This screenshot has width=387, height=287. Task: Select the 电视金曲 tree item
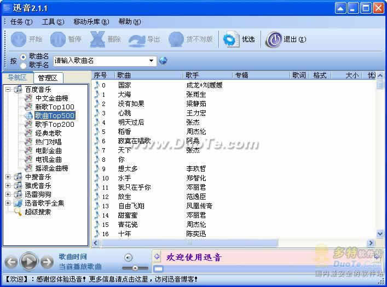point(48,159)
